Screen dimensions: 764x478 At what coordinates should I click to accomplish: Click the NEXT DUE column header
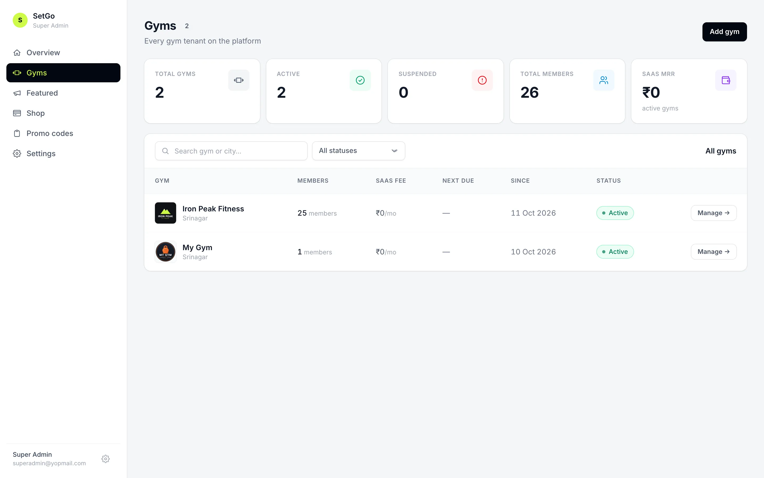coord(458,181)
